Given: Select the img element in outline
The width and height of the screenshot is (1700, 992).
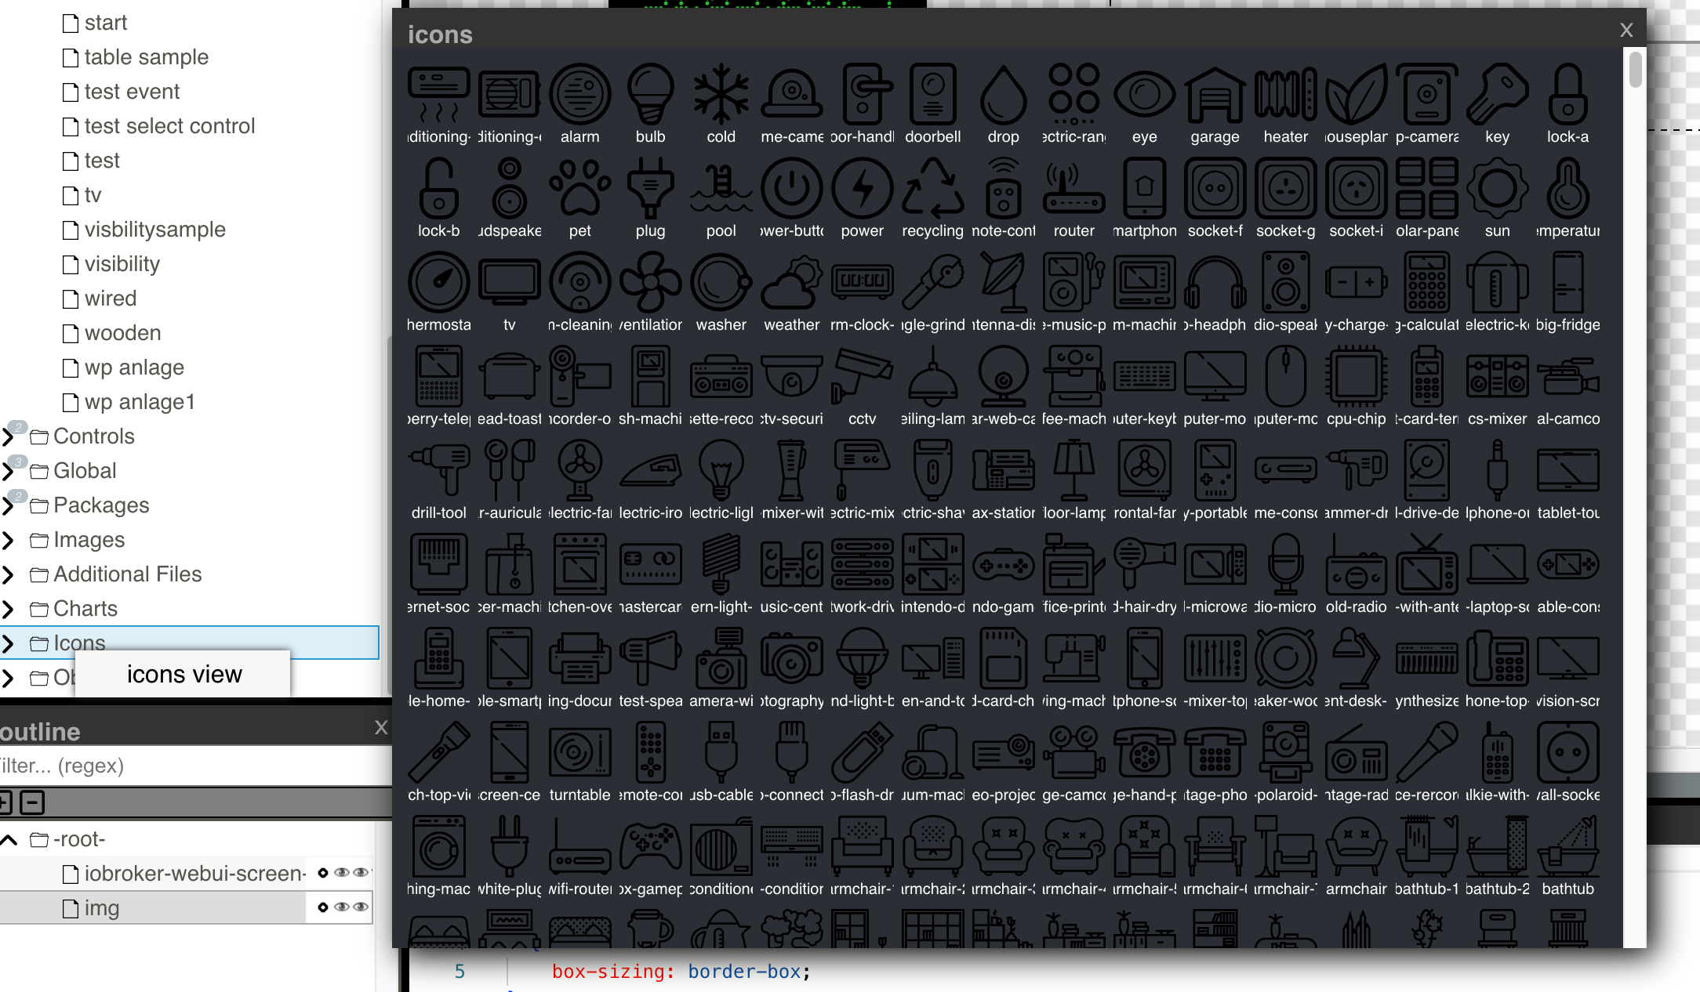Looking at the screenshot, I should tap(101, 908).
